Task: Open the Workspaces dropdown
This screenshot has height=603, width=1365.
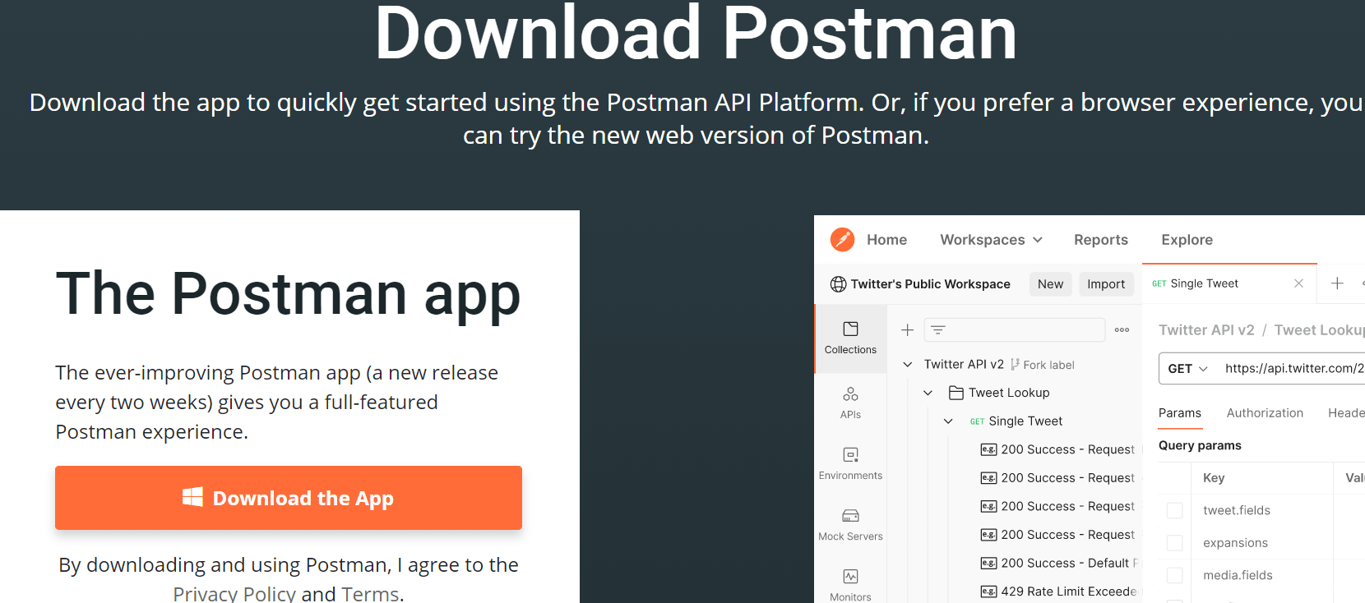Action: [991, 240]
